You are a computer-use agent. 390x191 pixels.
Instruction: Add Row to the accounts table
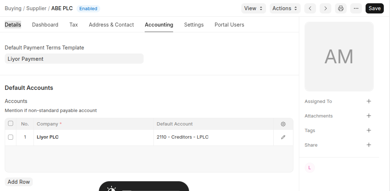tap(19, 182)
